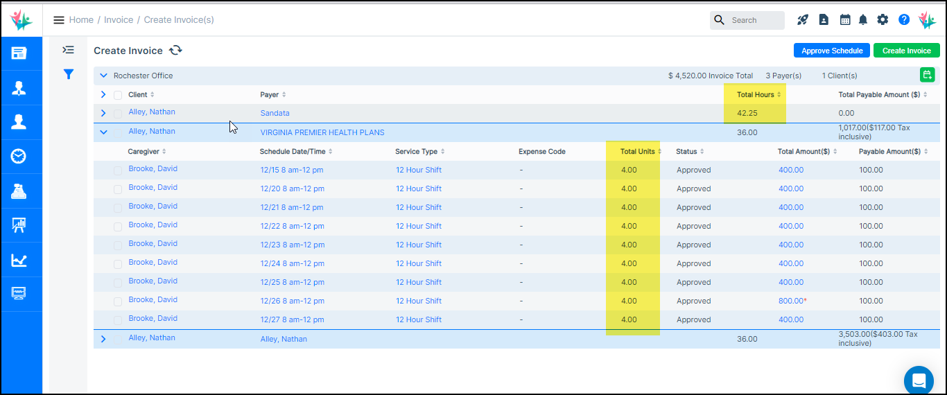Click the blue help question mark icon
The height and width of the screenshot is (395, 947).
point(904,20)
